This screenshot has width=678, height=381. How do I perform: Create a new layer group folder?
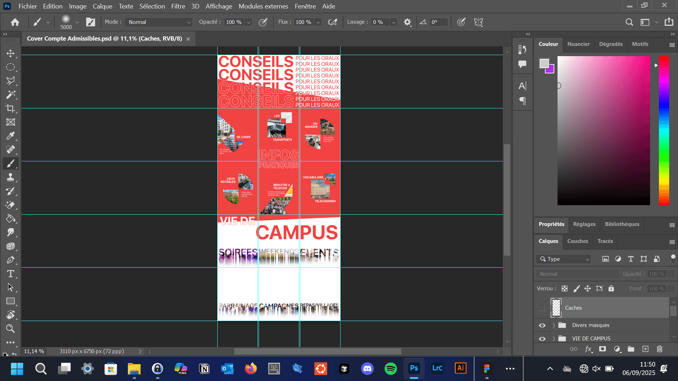tap(631, 349)
